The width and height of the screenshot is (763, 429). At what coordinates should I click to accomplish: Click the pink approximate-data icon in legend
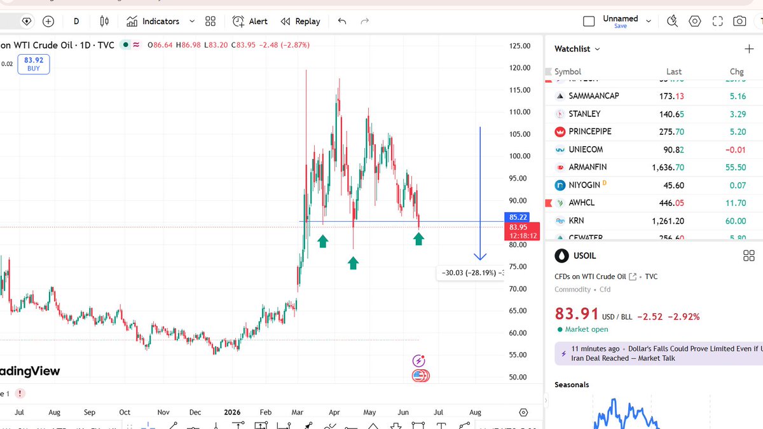(136, 45)
